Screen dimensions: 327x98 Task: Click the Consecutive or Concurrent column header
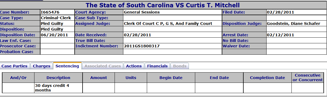pyautogui.click(x=308, y=78)
